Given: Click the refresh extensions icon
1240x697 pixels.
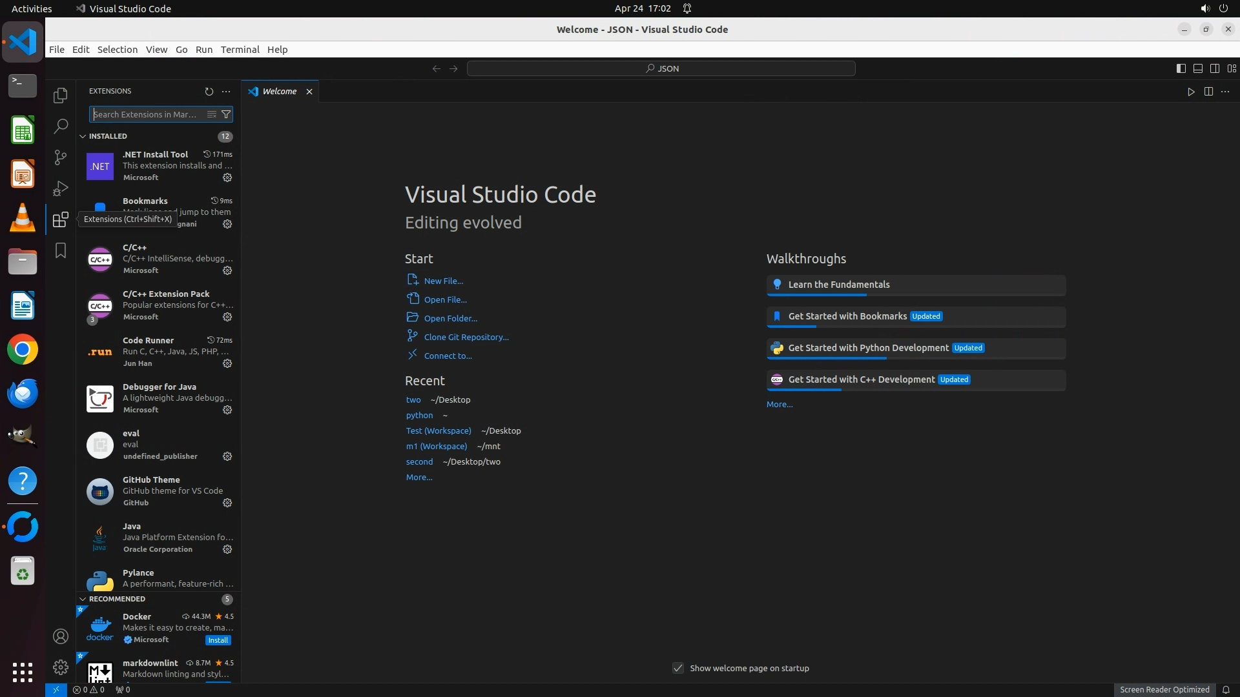Looking at the screenshot, I should click(x=209, y=92).
